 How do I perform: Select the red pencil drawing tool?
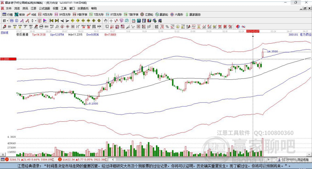pyautogui.click(x=4, y=27)
